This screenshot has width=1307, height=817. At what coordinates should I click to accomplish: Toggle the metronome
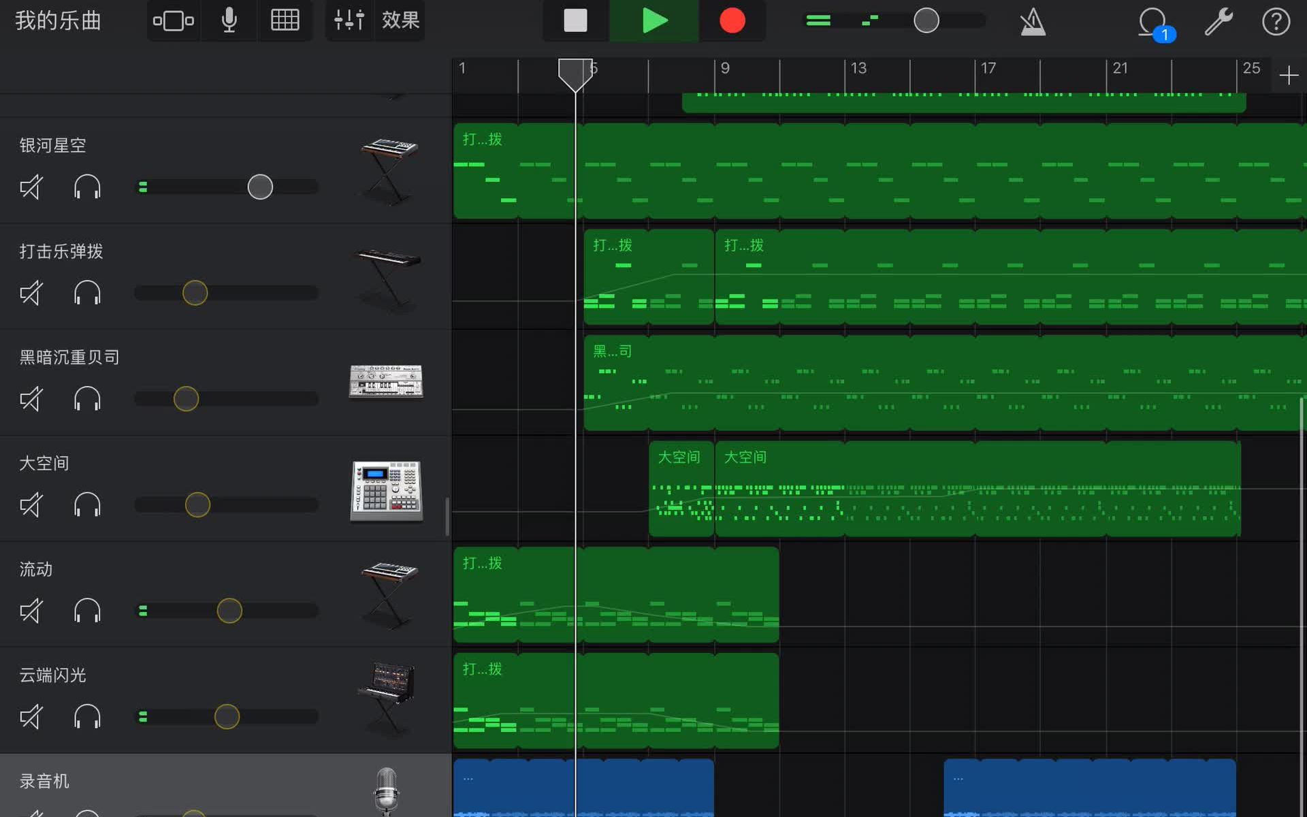1033,21
